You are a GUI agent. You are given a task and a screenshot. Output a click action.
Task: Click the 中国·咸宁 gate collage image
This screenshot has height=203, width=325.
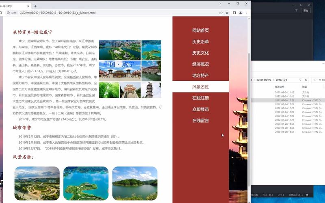click(120, 71)
